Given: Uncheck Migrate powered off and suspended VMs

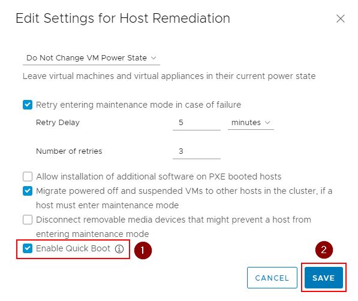Looking at the screenshot, I should coord(28,191).
